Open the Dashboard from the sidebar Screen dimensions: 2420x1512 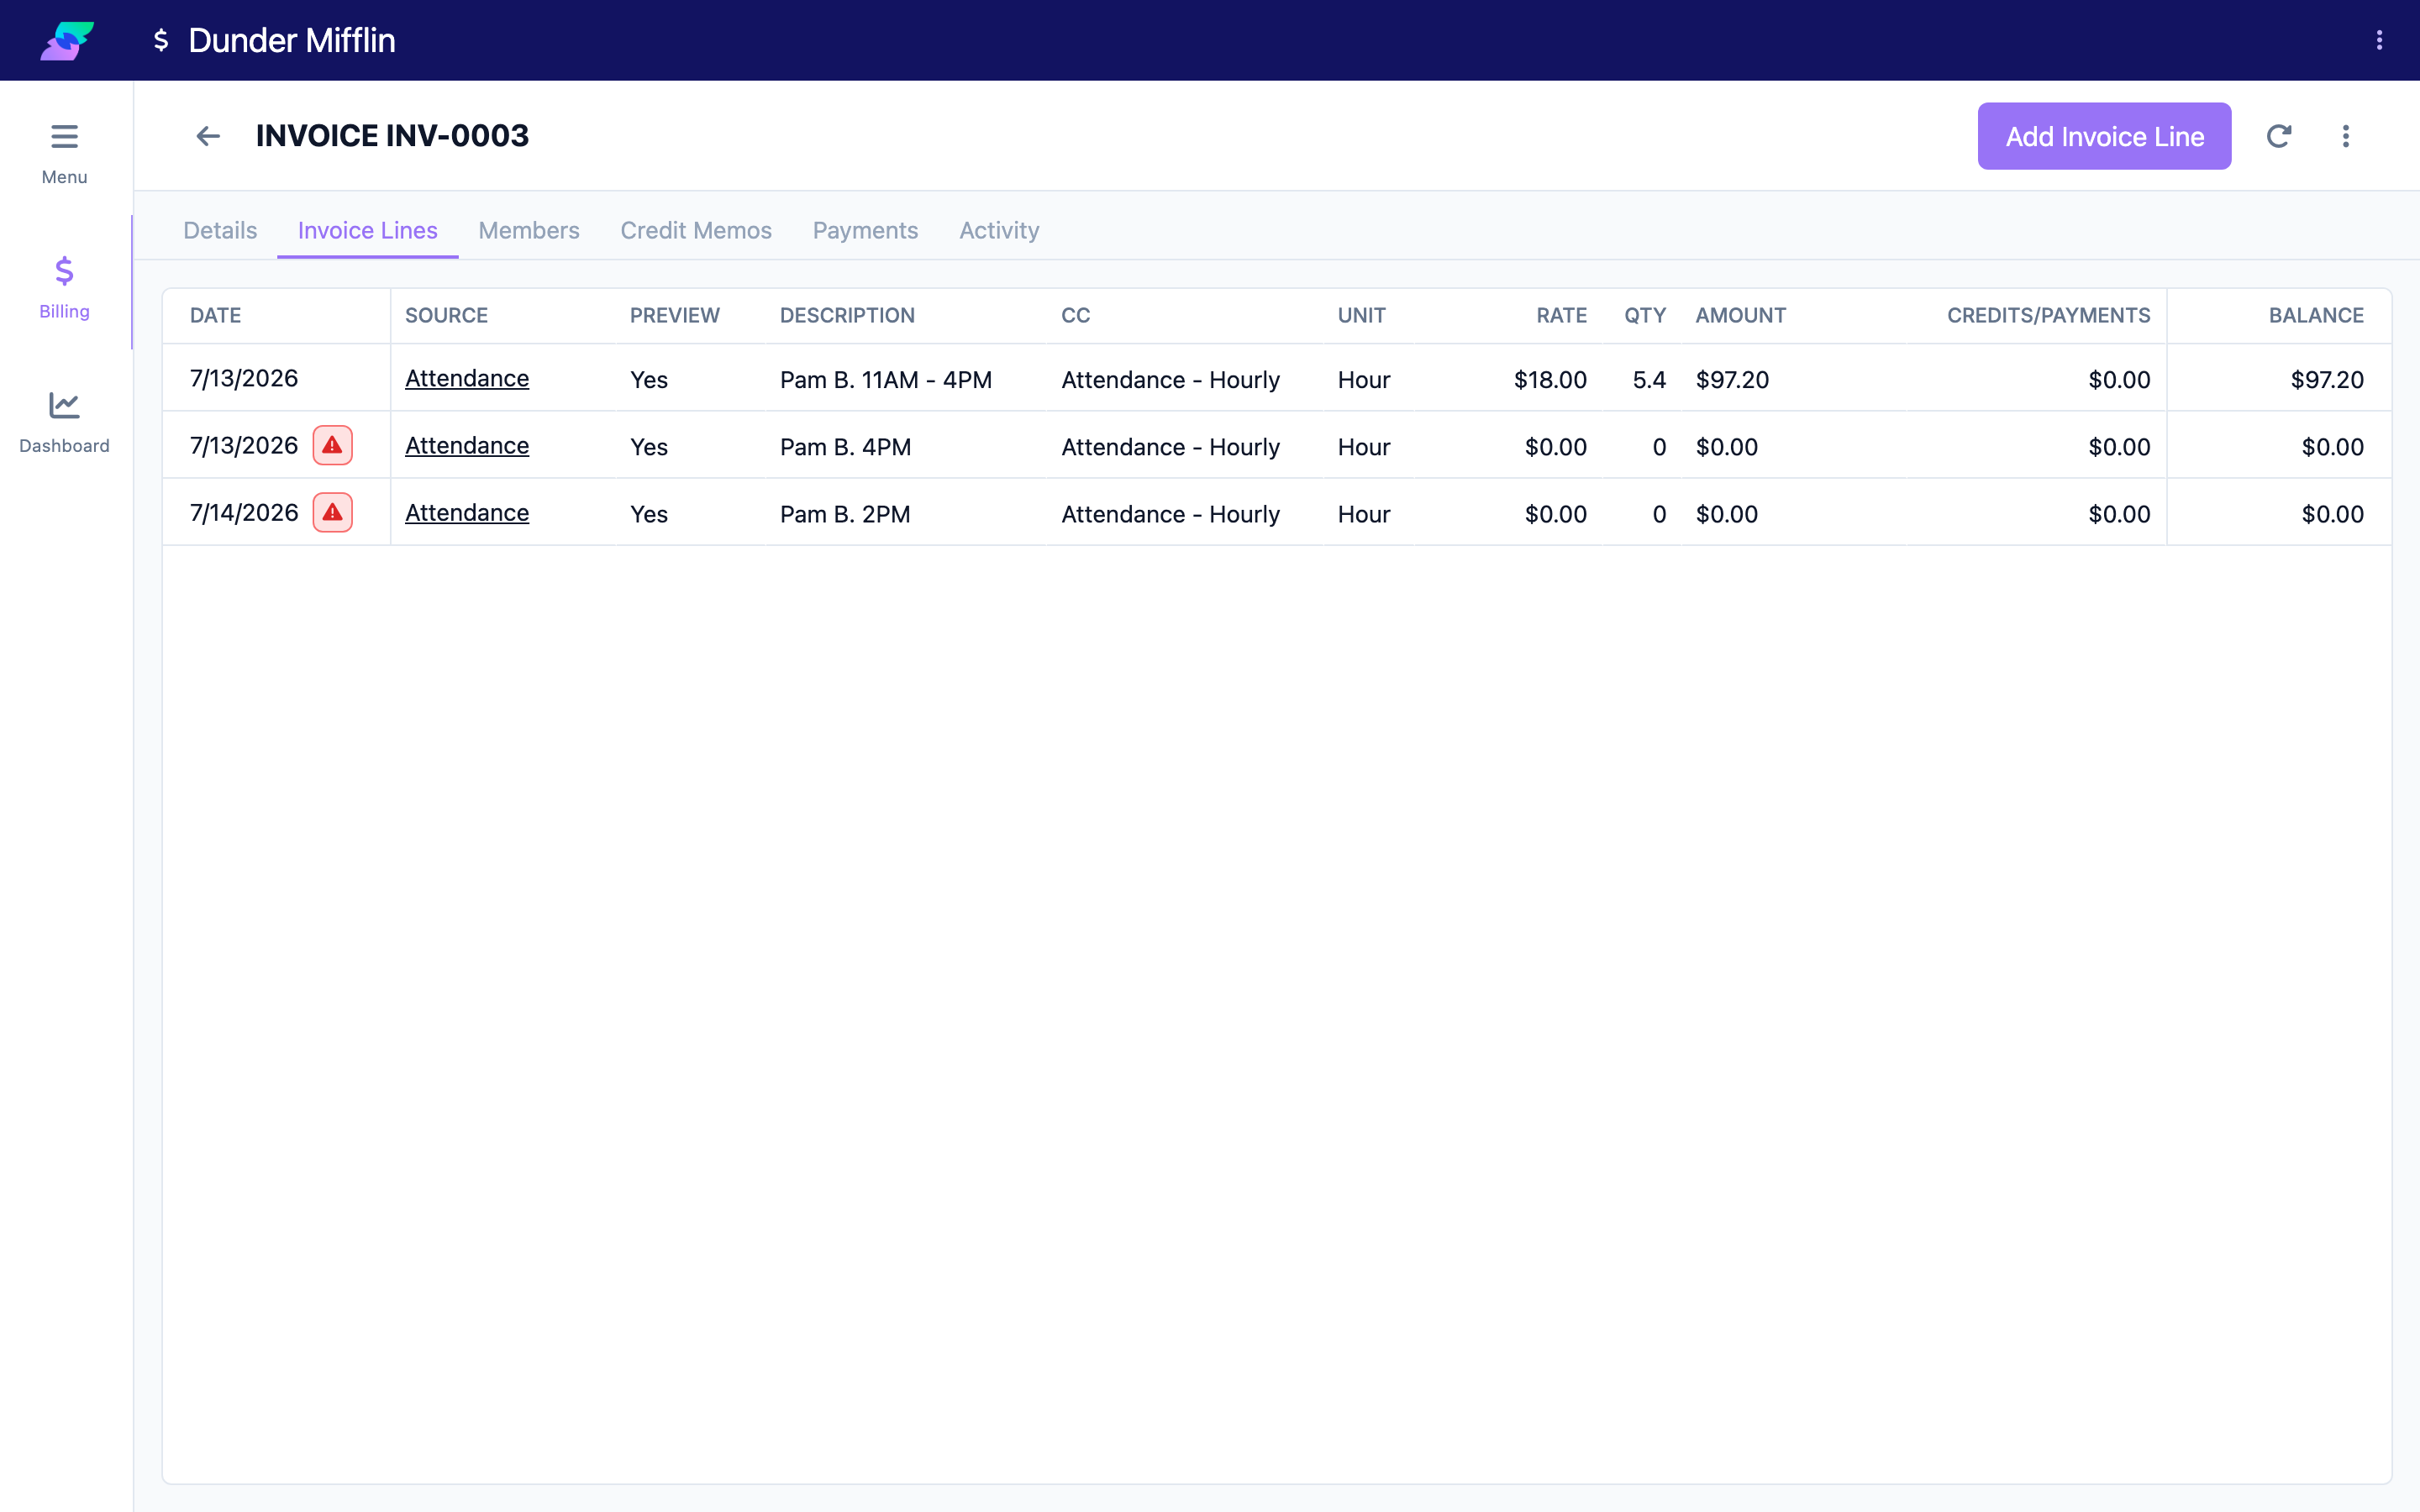(x=64, y=421)
